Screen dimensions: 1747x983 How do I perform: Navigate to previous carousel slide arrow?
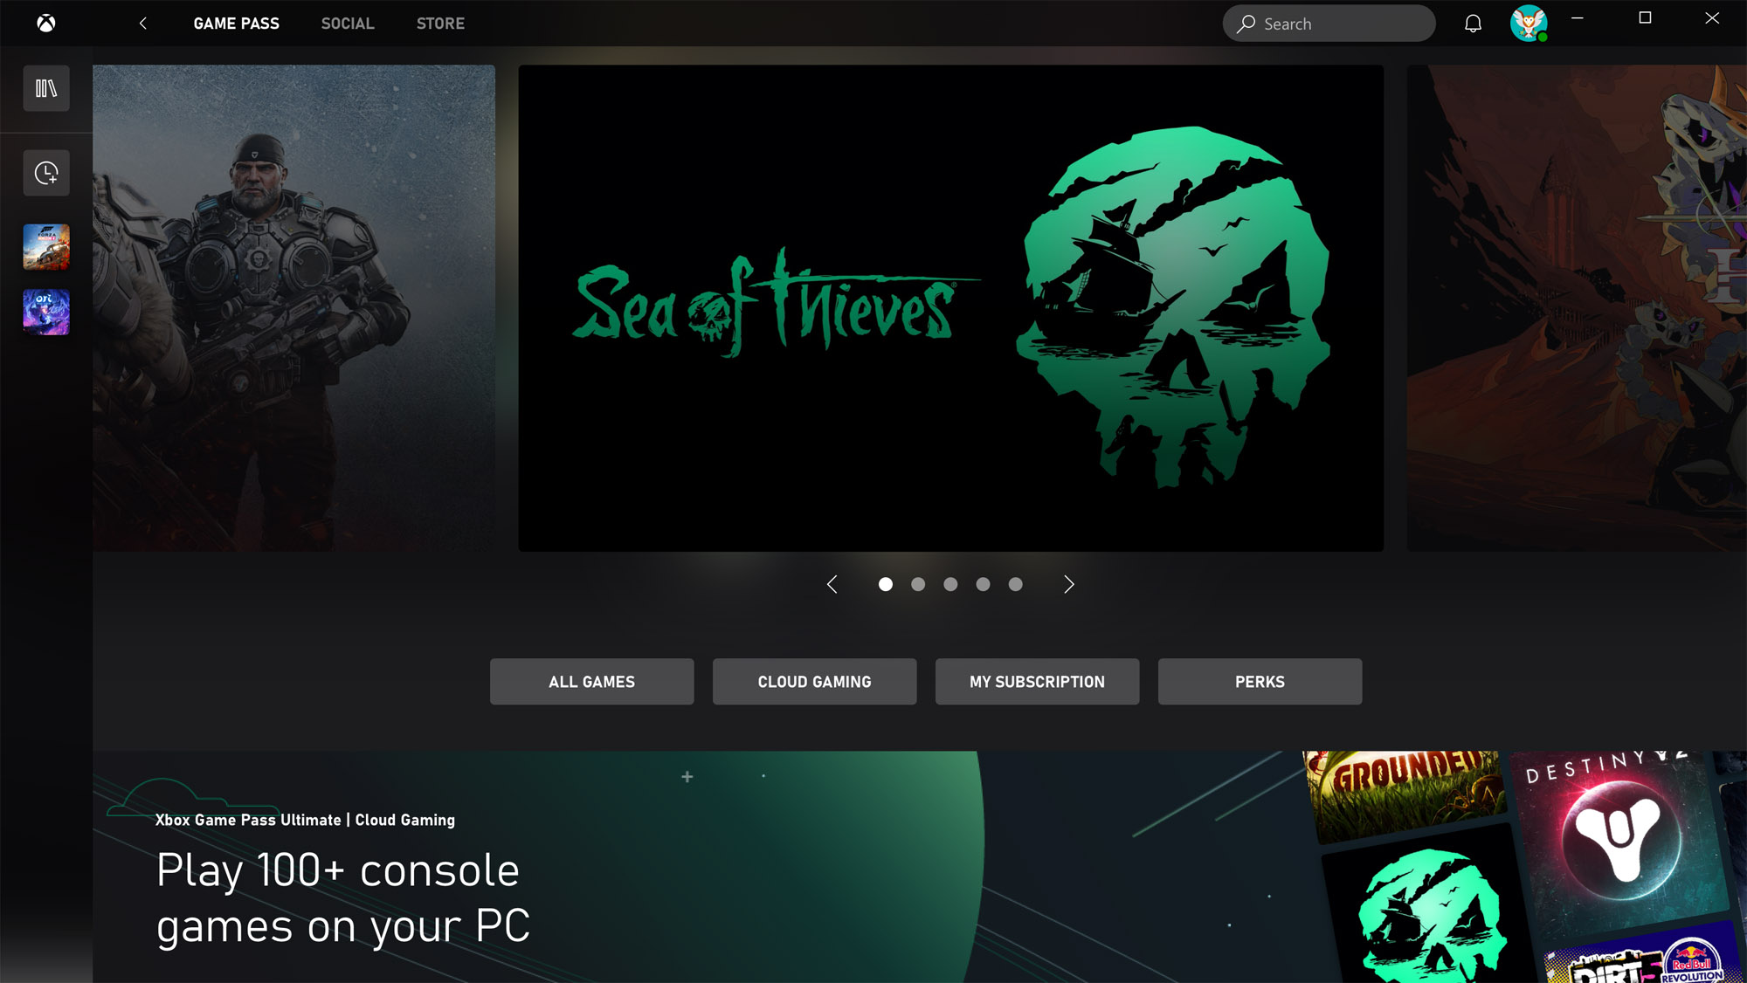[x=832, y=584]
